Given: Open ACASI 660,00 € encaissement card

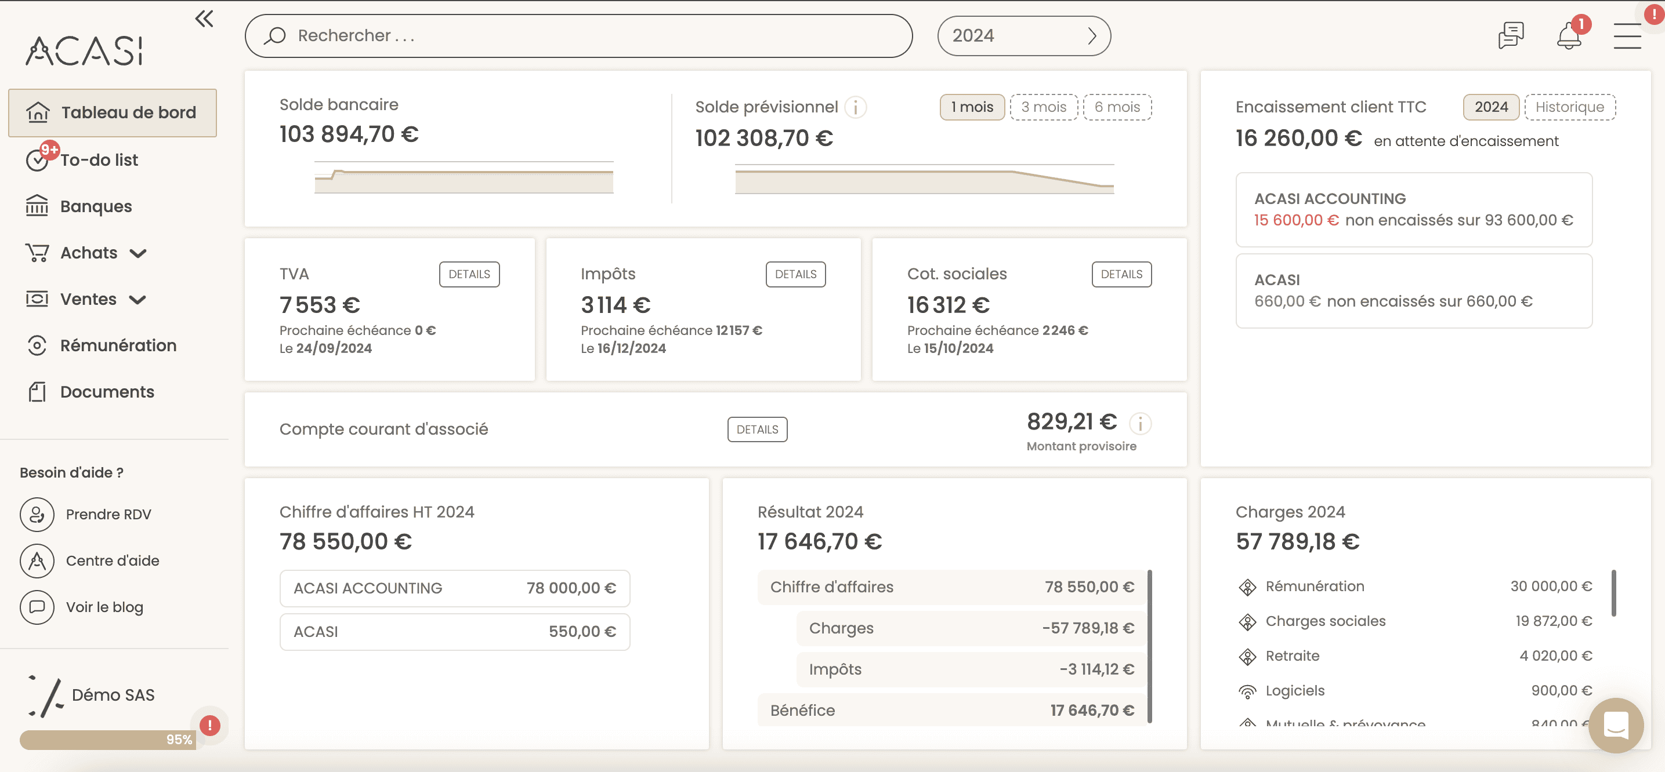Looking at the screenshot, I should 1414,291.
